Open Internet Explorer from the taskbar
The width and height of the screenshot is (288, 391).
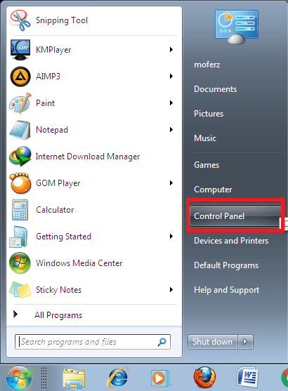click(x=117, y=378)
